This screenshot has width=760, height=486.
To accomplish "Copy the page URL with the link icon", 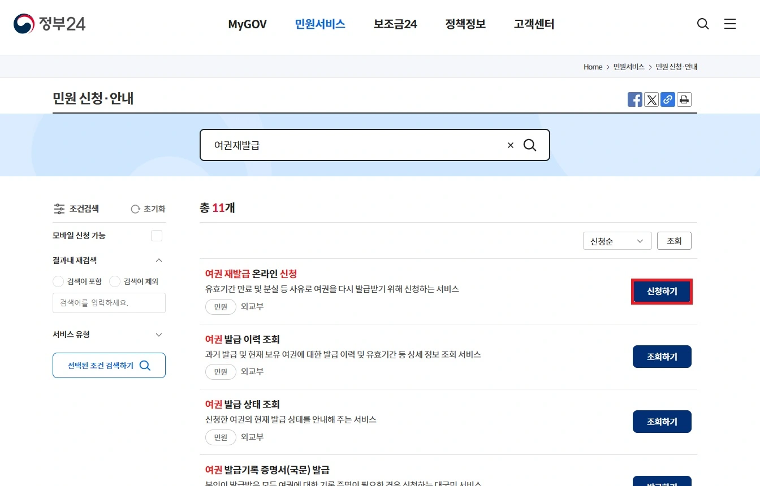I will [x=668, y=99].
